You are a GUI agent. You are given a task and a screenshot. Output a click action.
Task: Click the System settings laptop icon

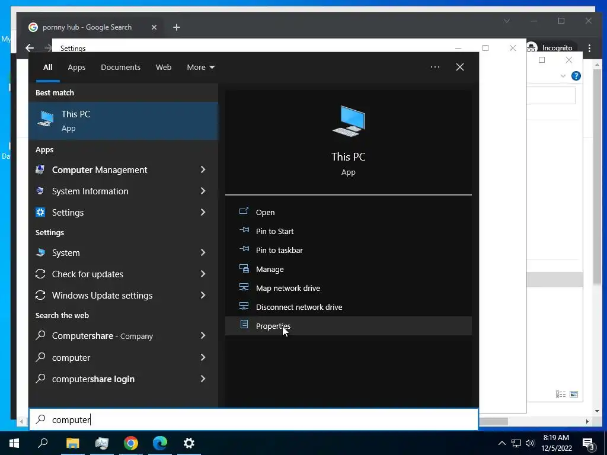40,252
